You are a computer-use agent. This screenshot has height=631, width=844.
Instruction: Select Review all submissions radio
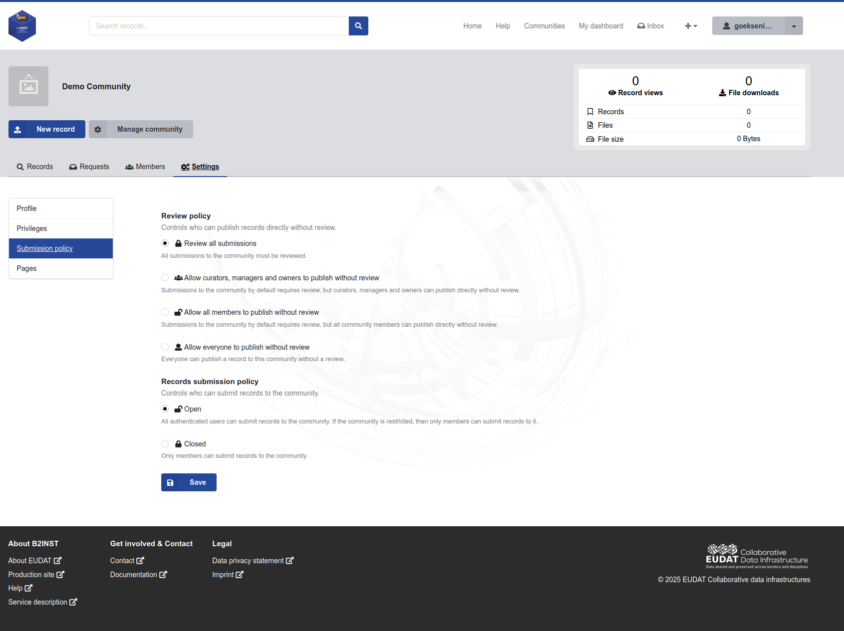[165, 243]
